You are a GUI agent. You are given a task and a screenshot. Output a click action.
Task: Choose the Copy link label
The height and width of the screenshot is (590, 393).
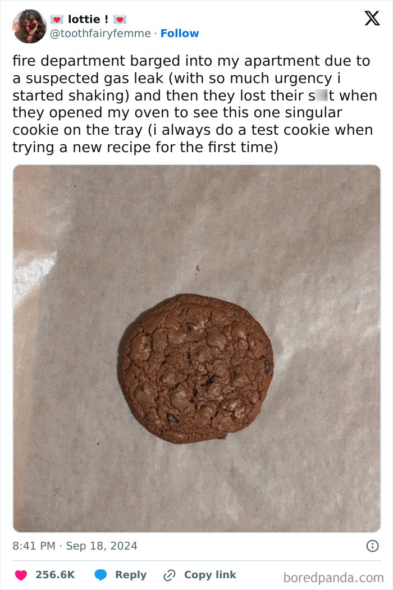click(x=210, y=575)
